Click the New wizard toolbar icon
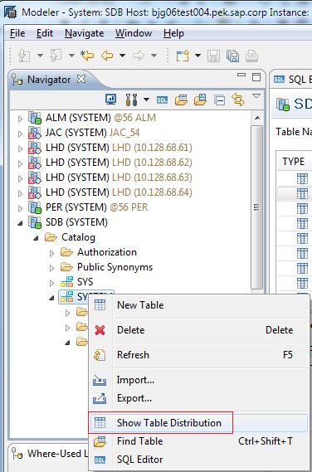The height and width of the screenshot is (472, 312). tap(183, 56)
